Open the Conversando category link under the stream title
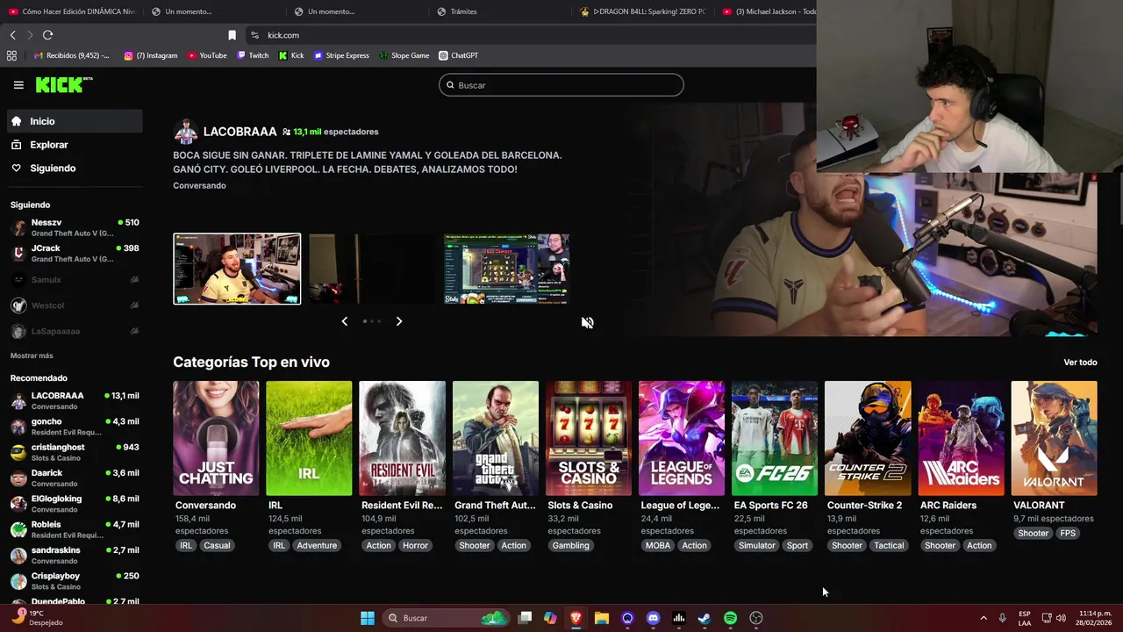 pyautogui.click(x=199, y=185)
